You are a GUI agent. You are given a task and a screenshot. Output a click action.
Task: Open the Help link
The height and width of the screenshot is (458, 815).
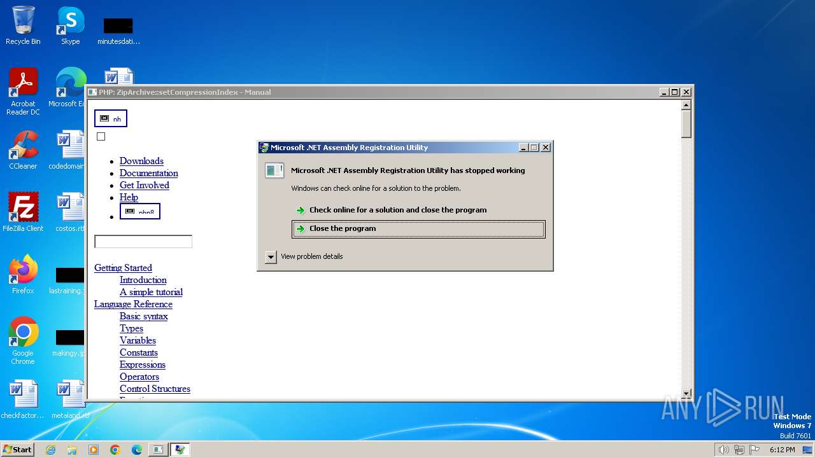tap(129, 197)
